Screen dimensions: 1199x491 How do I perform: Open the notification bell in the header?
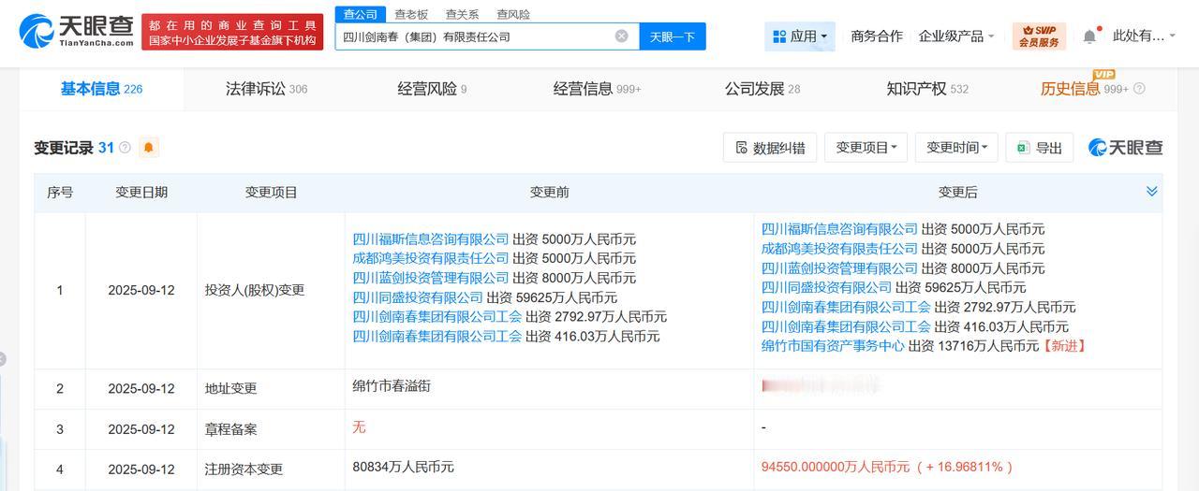1088,36
